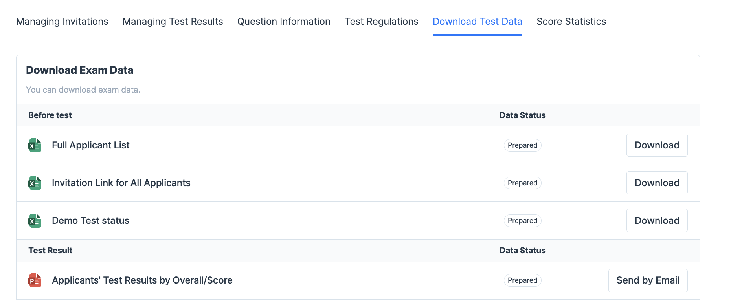The height and width of the screenshot is (300, 731).
Task: Open the Test Regulations tab
Action: point(381,22)
